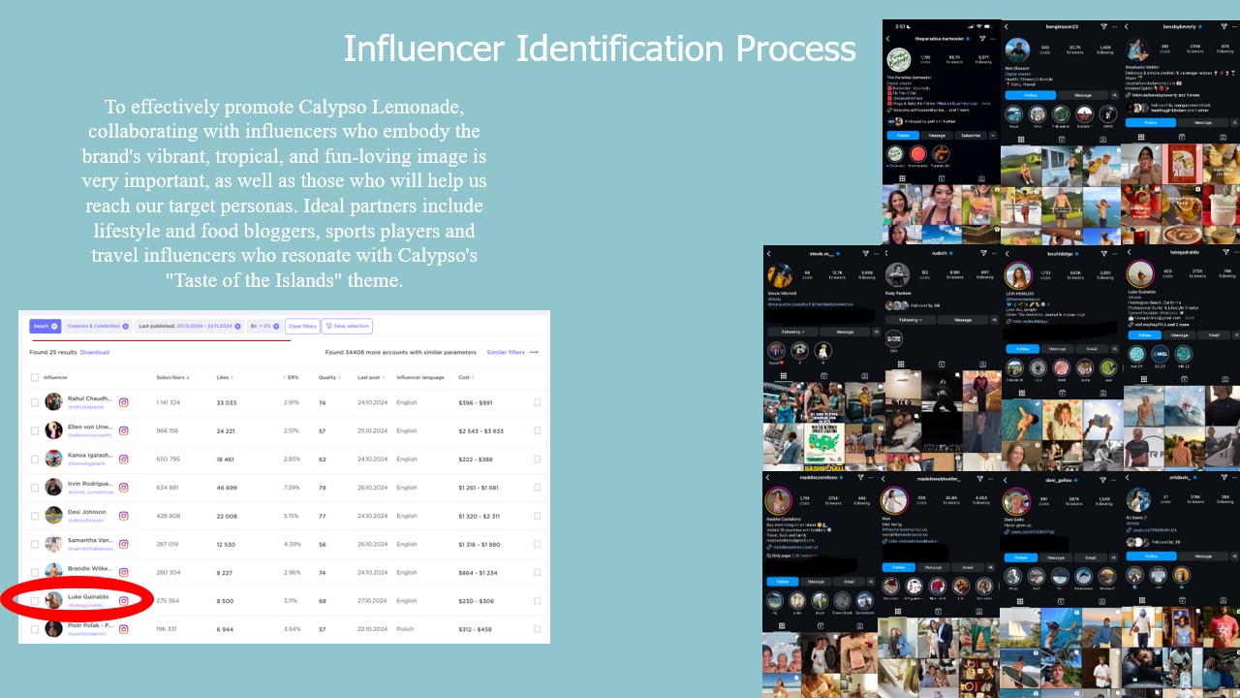The image size is (1240, 698).
Task: Message bengleason23 from the profile
Action: (1083, 95)
